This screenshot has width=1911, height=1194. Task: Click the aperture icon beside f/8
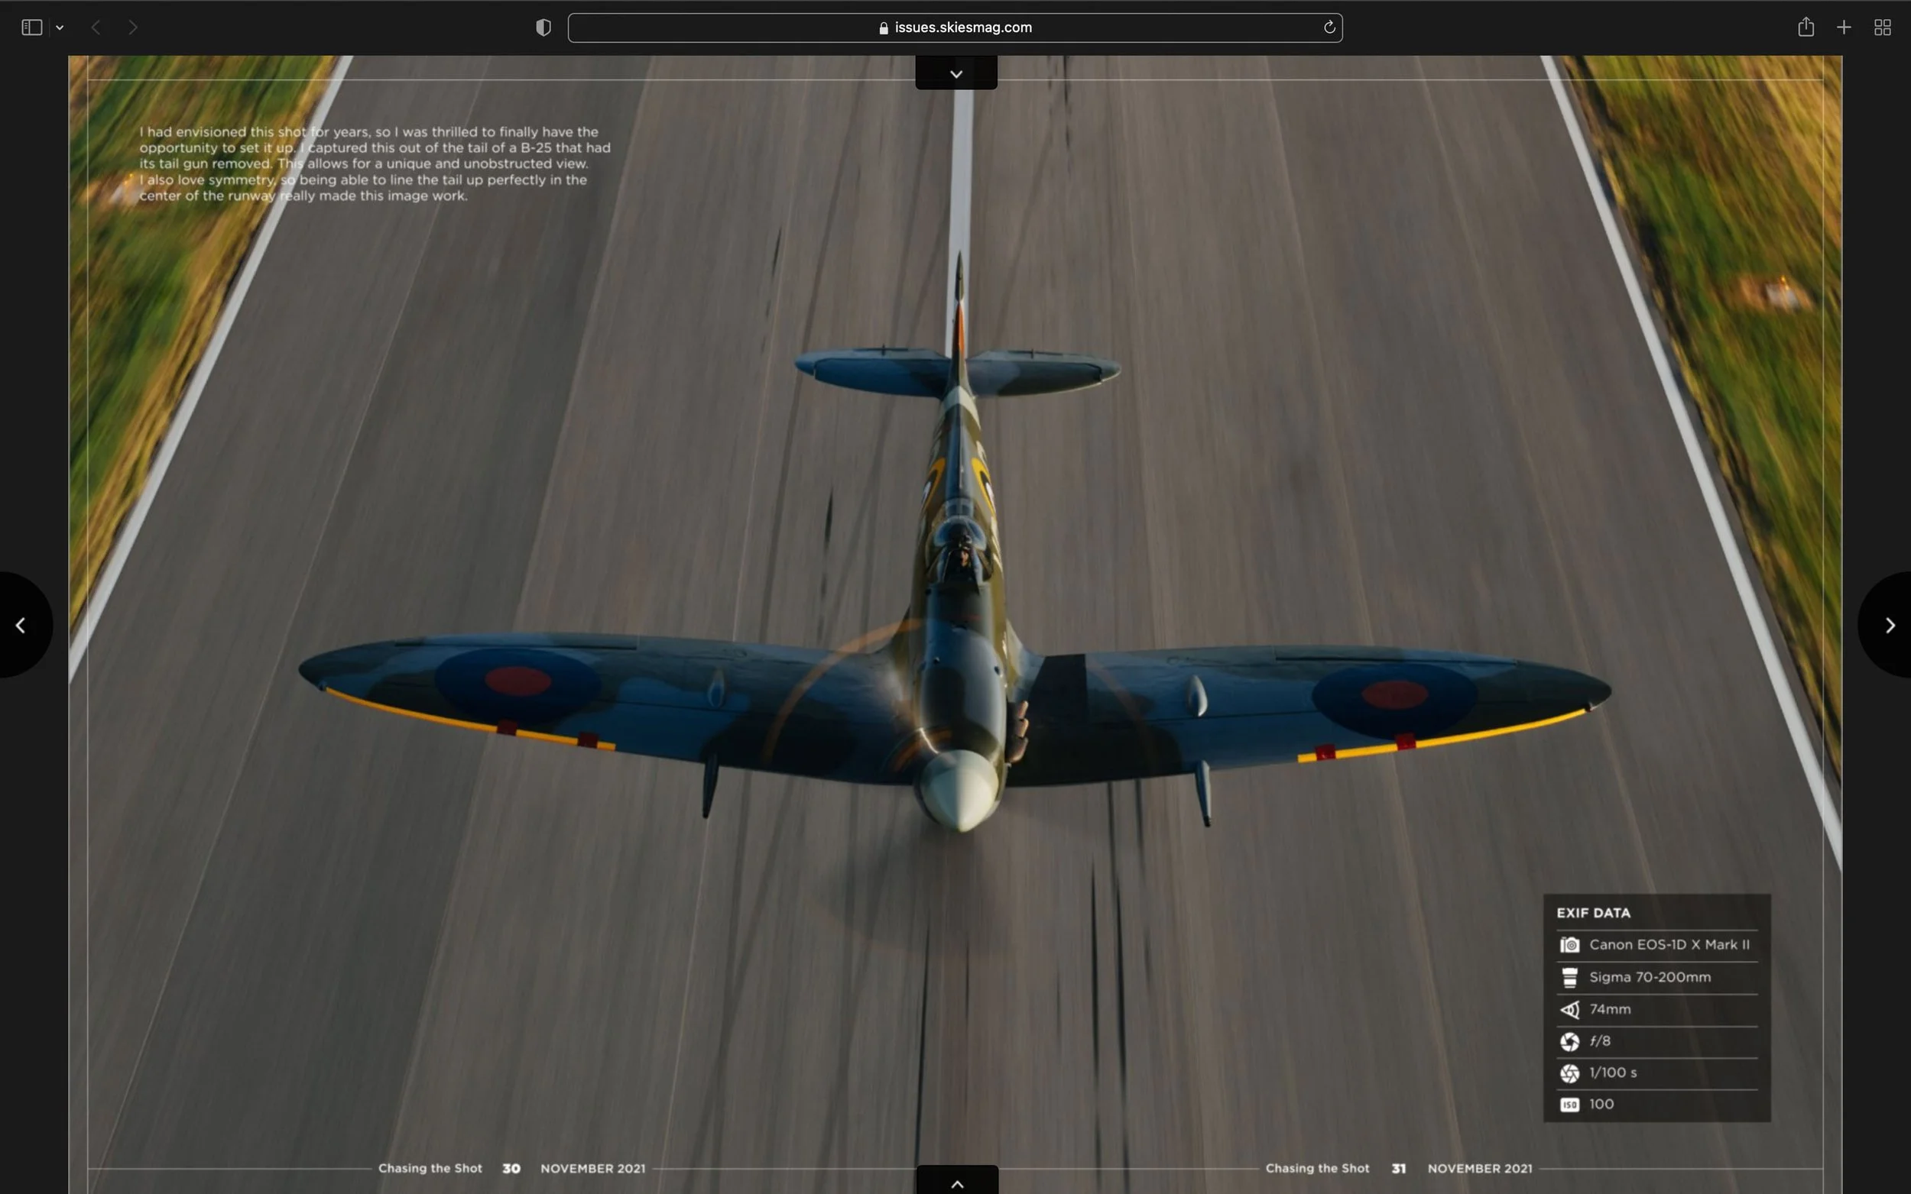1570,1041
